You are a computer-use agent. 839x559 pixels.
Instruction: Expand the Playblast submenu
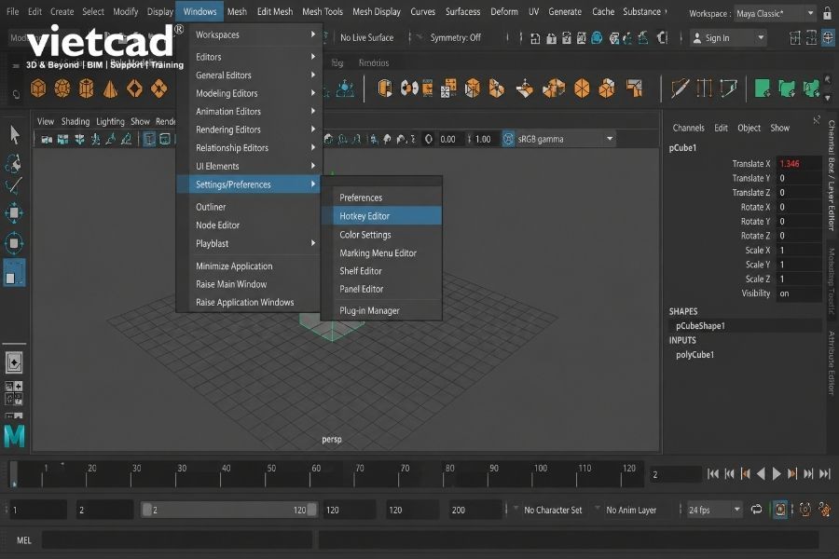(250, 243)
